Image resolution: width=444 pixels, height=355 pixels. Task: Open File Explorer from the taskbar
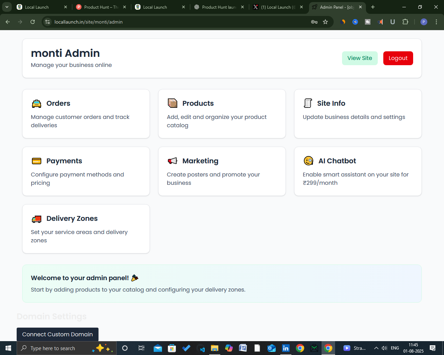click(214, 348)
